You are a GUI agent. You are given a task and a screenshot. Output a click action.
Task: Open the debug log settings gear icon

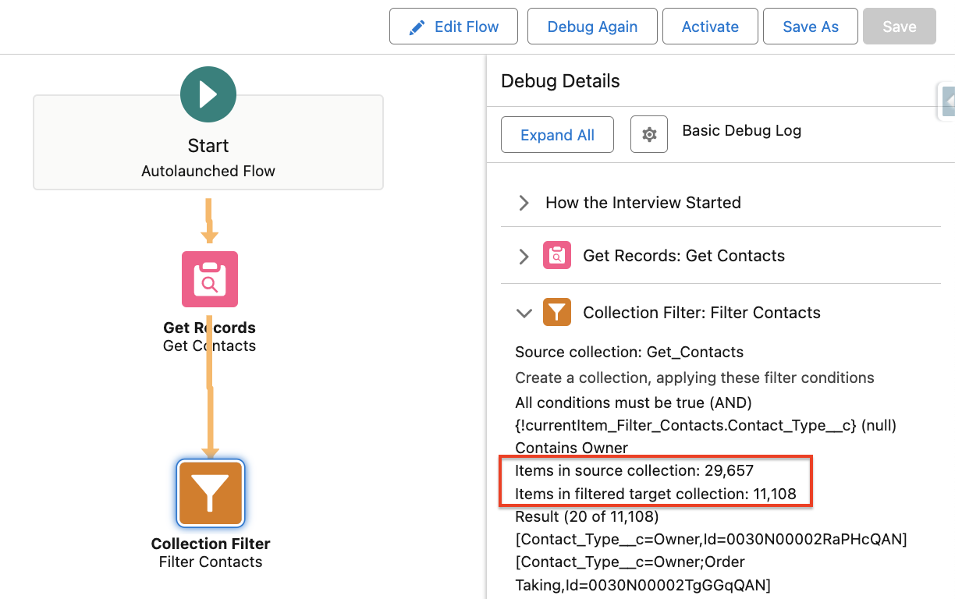tap(648, 134)
